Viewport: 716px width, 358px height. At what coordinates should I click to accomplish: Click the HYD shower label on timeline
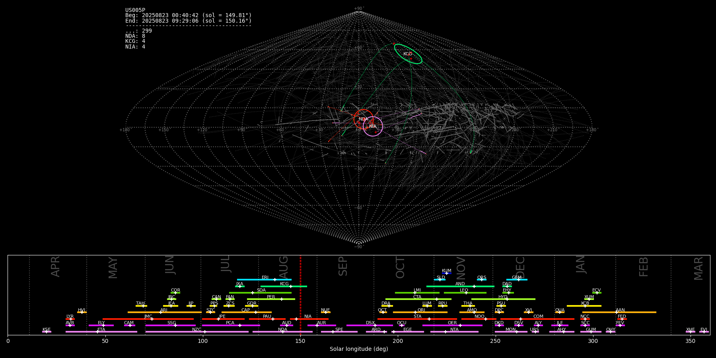[503, 297]
